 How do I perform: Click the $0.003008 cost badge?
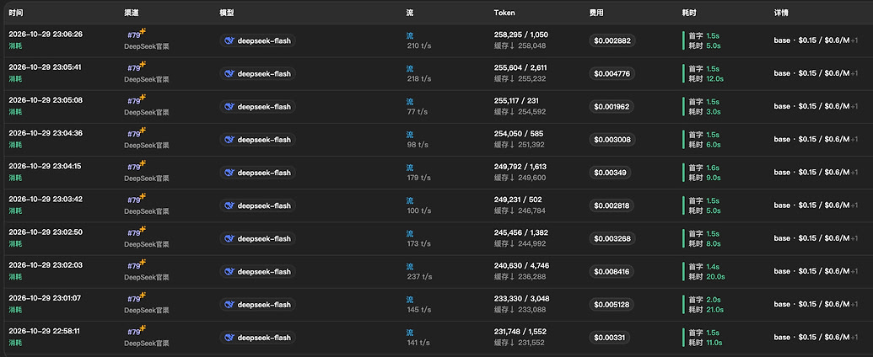coord(612,140)
